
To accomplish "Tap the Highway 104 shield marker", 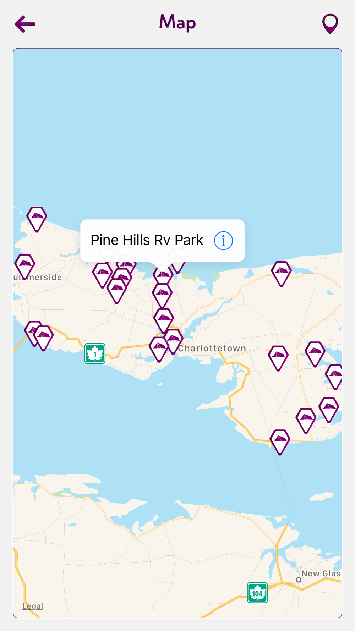I will 257,593.
